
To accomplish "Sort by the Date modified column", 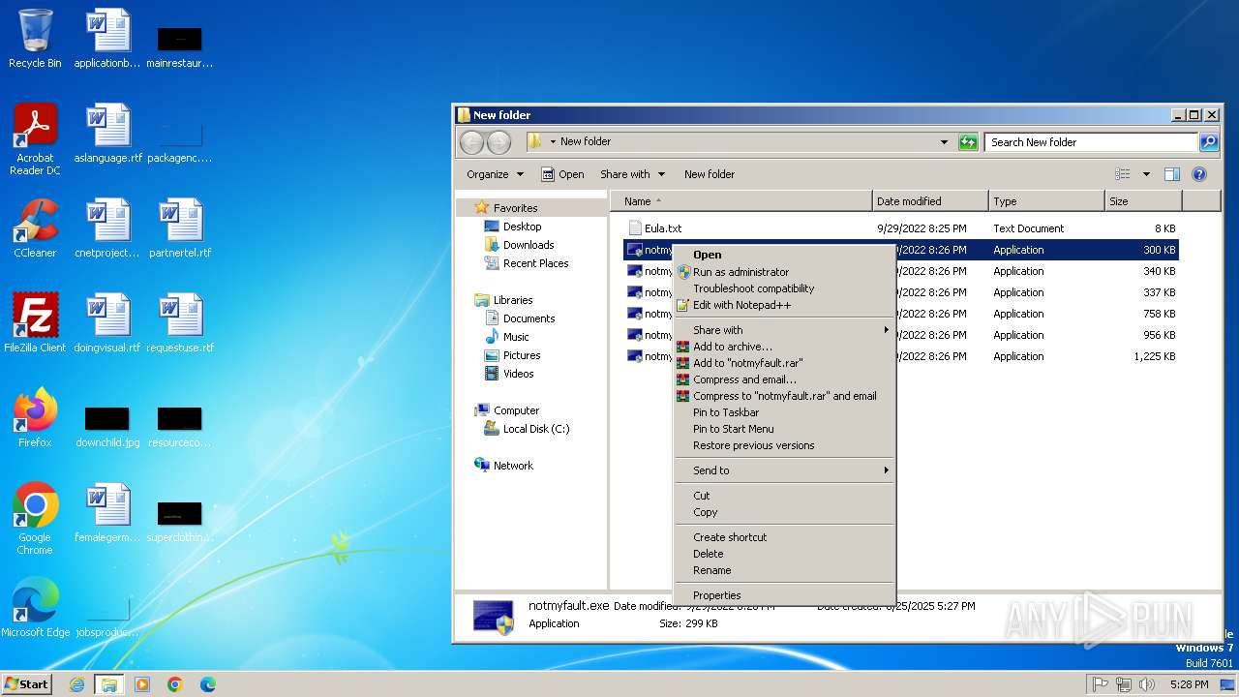I will 930,201.
